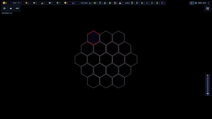Select the middle hexagon of bottom row
The height and width of the screenshot is (119, 212).
[106, 81]
